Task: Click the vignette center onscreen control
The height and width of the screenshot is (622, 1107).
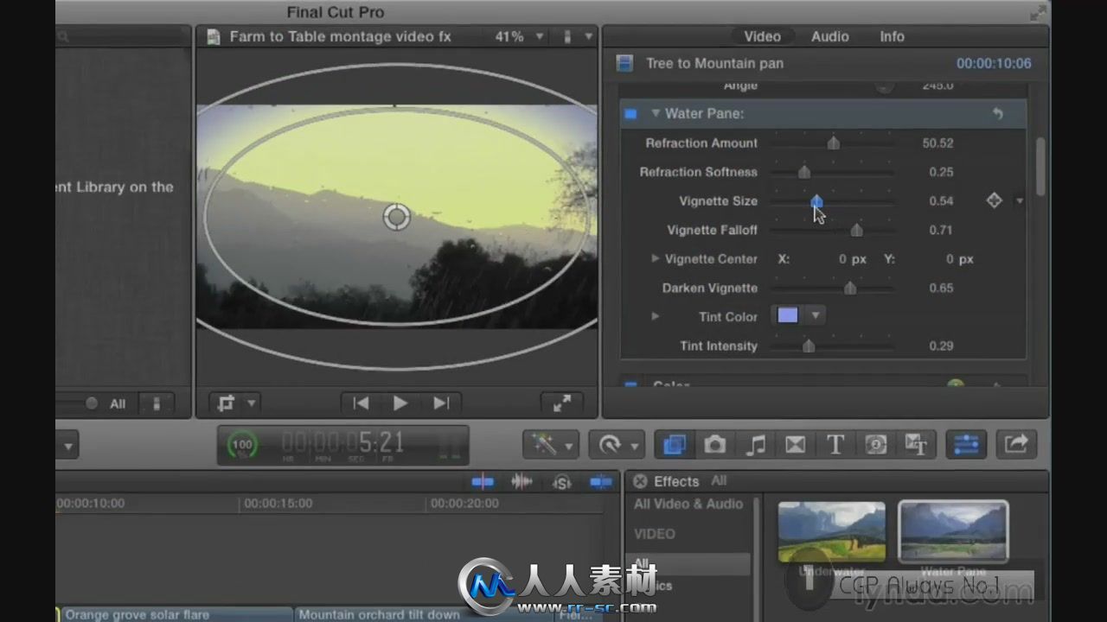Action: (396, 217)
